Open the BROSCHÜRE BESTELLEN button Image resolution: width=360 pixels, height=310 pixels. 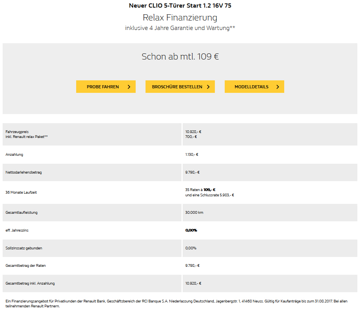tap(180, 86)
